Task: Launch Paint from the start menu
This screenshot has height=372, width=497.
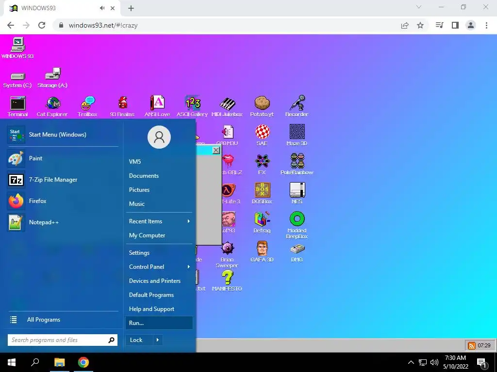Action: click(63, 158)
